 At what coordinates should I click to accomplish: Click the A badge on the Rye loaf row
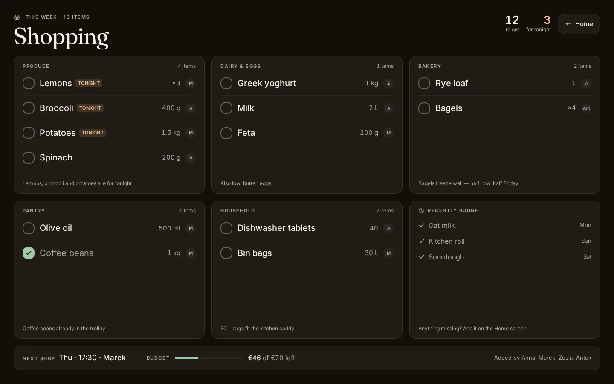586,83
